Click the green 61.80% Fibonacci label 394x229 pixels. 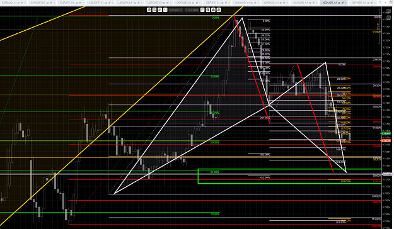pyautogui.click(x=214, y=172)
